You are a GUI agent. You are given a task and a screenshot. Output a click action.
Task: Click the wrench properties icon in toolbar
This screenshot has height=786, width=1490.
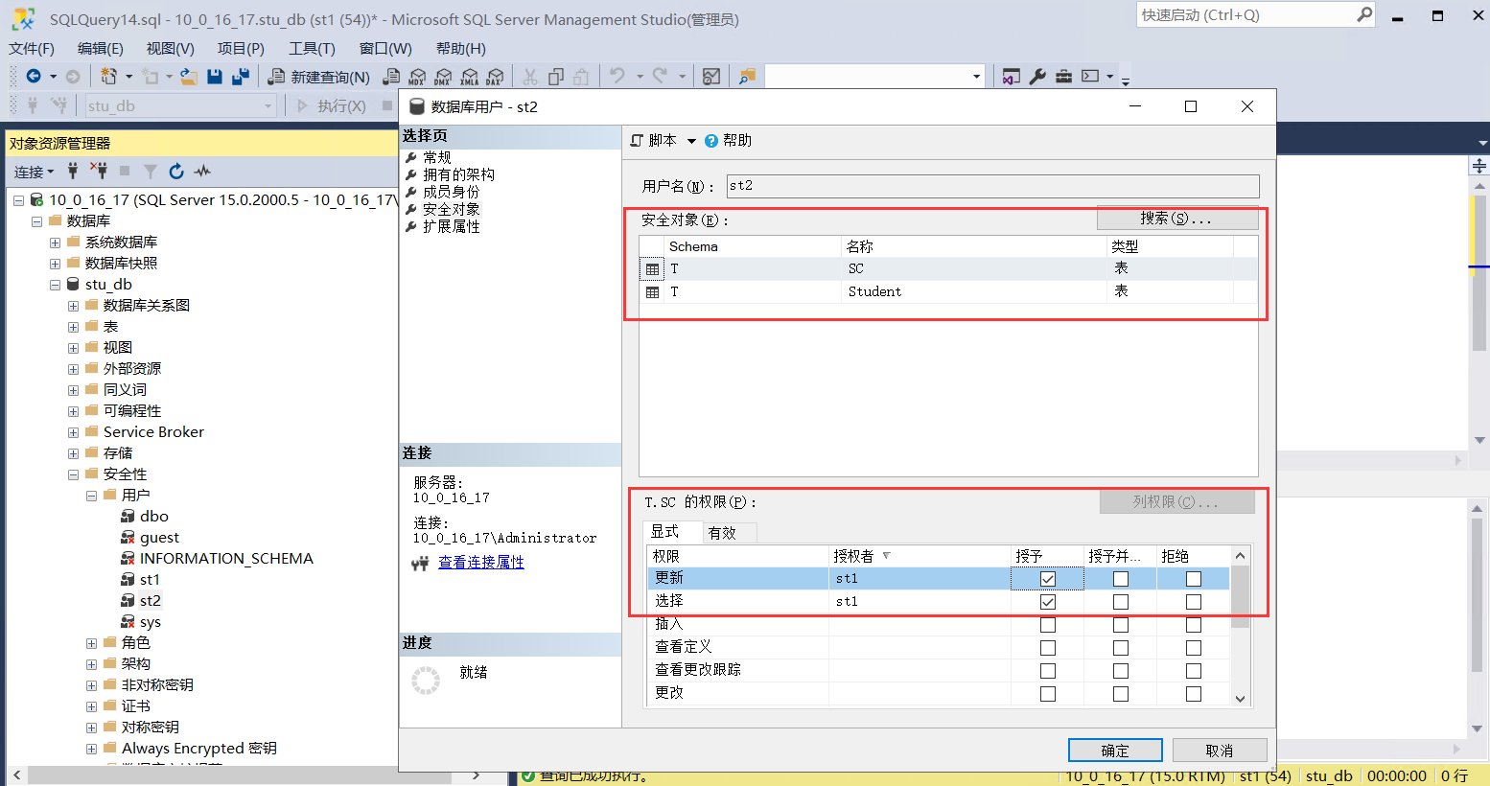pyautogui.click(x=1037, y=77)
